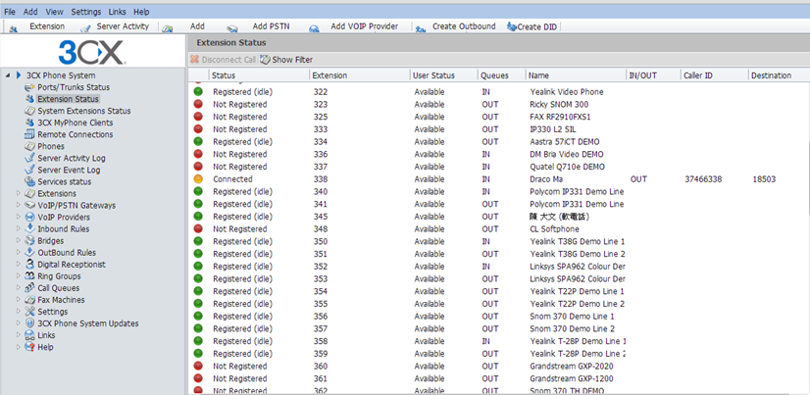Image resolution: width=810 pixels, height=395 pixels.
Task: Open the File menu
Action: (10, 12)
